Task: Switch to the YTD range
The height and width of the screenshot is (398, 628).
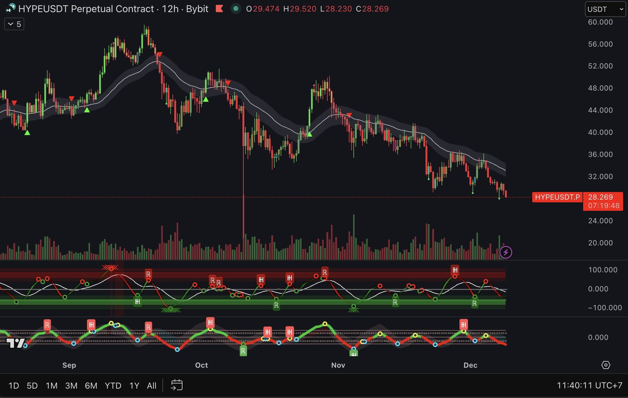Action: coord(113,386)
